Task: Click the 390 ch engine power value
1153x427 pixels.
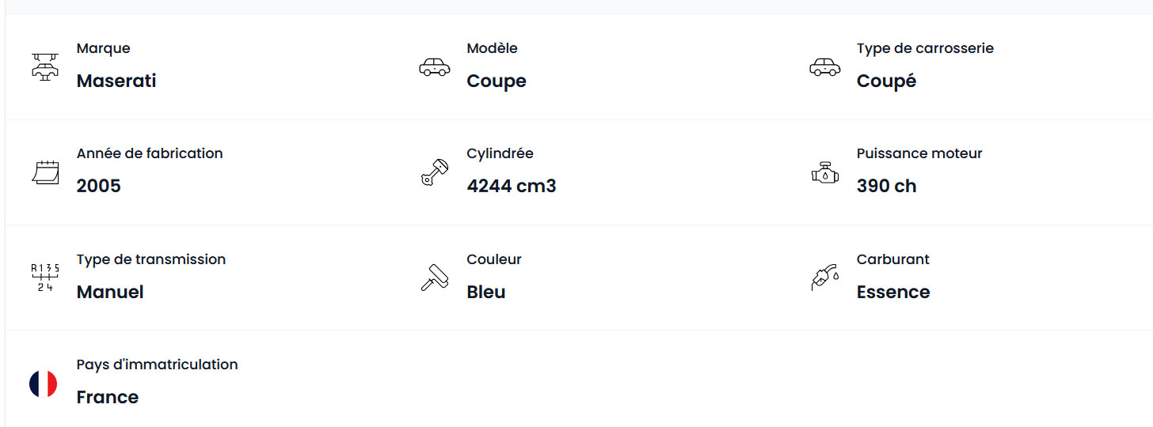Action: pos(886,186)
